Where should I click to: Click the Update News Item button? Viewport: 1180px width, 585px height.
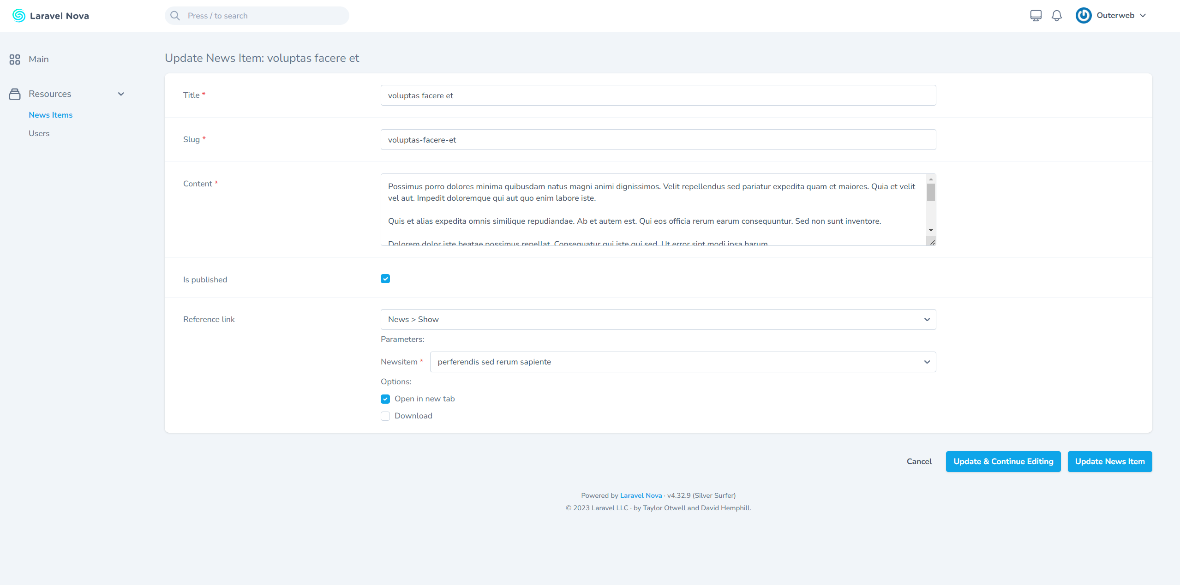pyautogui.click(x=1109, y=461)
